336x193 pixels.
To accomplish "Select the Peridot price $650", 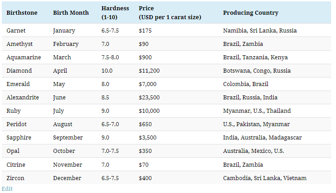I will (x=145, y=124).
